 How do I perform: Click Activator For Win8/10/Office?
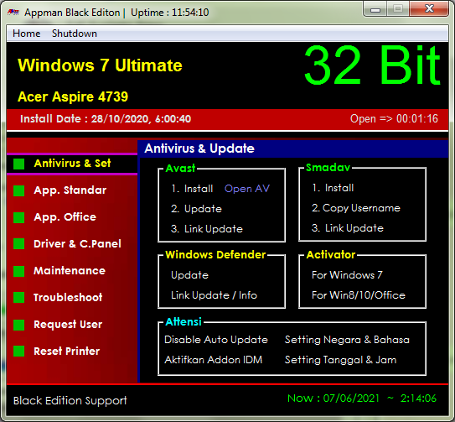pos(359,295)
